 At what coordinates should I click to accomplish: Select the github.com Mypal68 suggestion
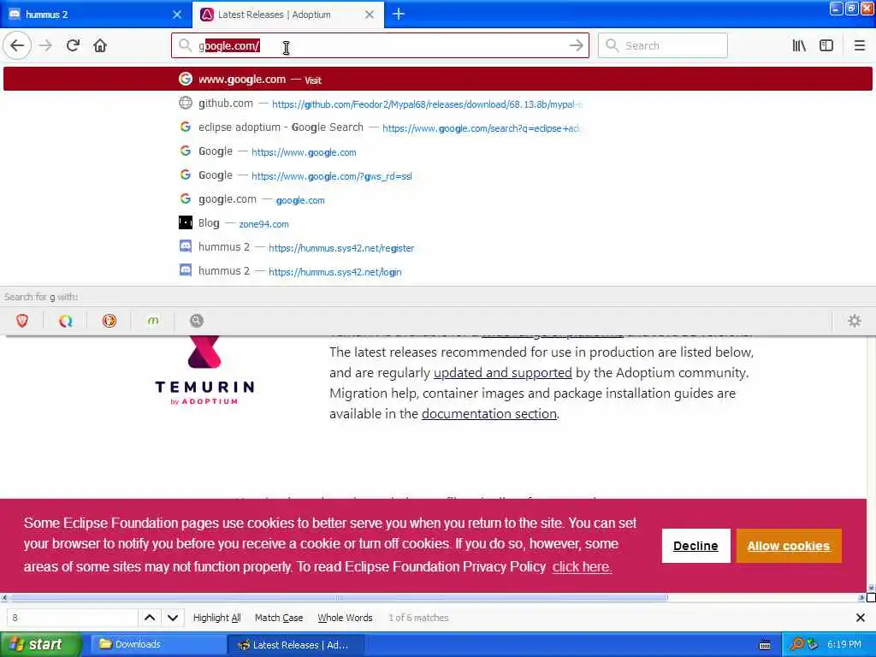[437, 104]
